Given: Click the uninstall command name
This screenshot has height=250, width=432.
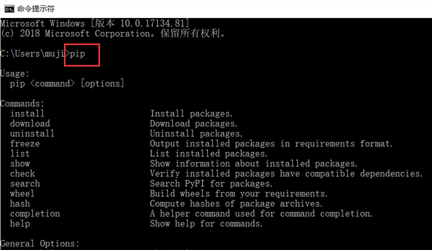Looking at the screenshot, I should [32, 133].
